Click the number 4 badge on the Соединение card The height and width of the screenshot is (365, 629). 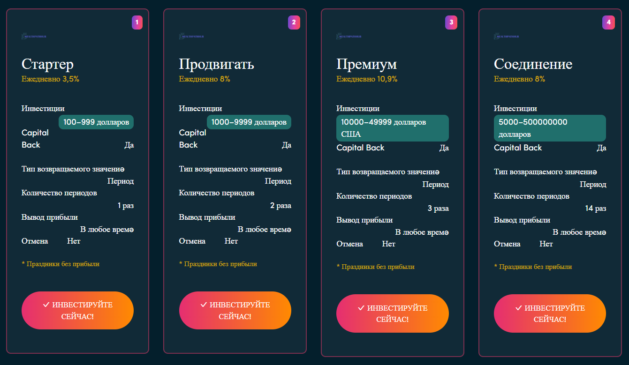pos(609,22)
